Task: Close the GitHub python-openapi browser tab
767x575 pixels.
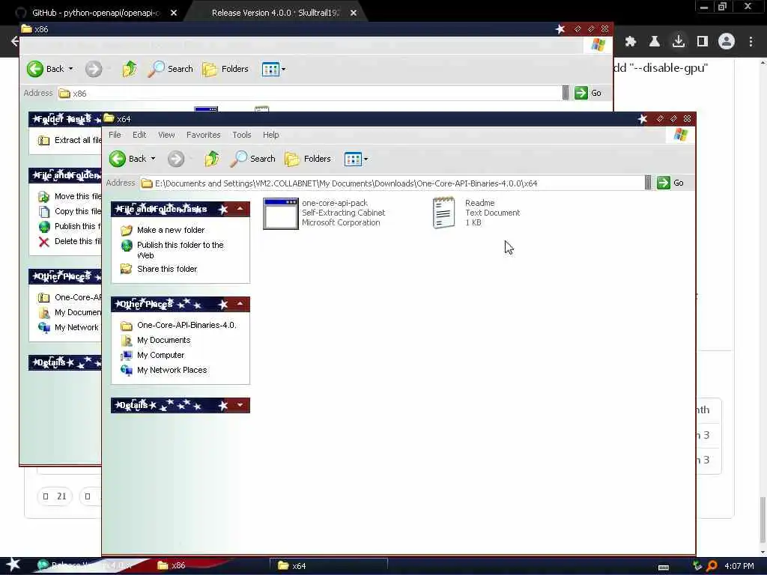Action: (x=174, y=13)
